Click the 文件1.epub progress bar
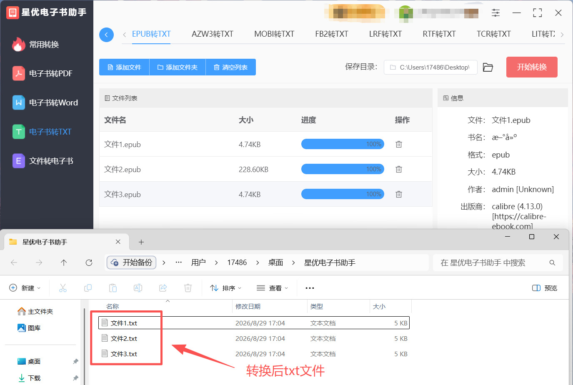 pyautogui.click(x=343, y=144)
